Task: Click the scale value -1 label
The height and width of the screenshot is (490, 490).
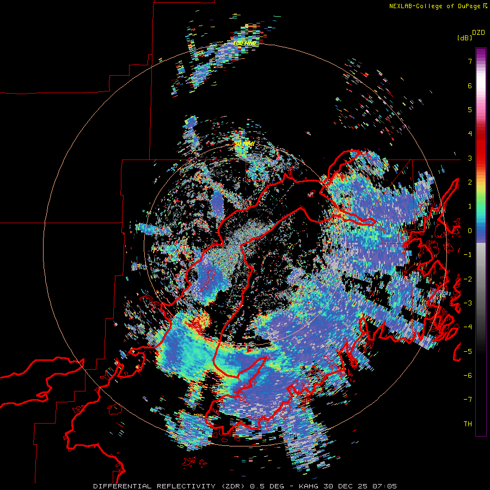Action: (468, 255)
